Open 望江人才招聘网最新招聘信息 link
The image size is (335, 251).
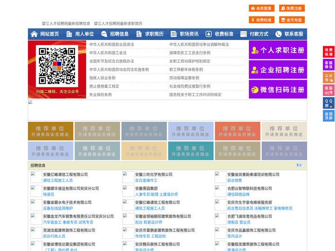pyautogui.click(x=66, y=24)
